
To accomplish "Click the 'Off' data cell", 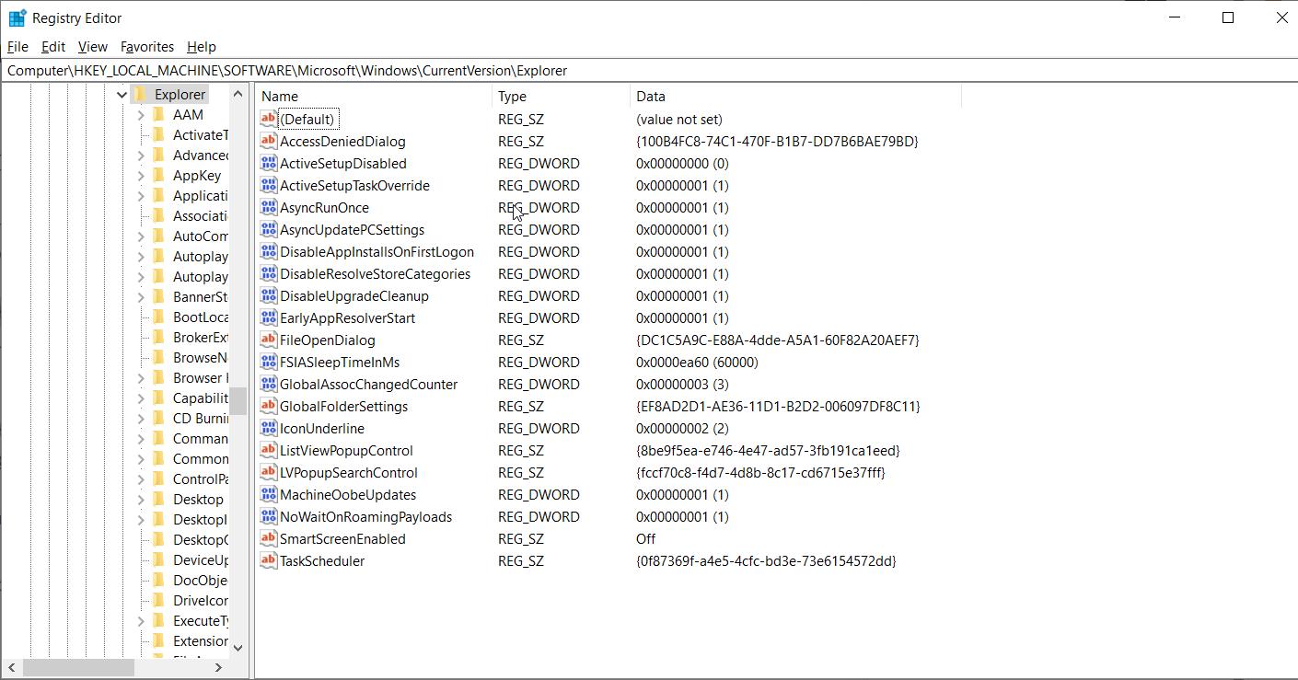I will [645, 538].
